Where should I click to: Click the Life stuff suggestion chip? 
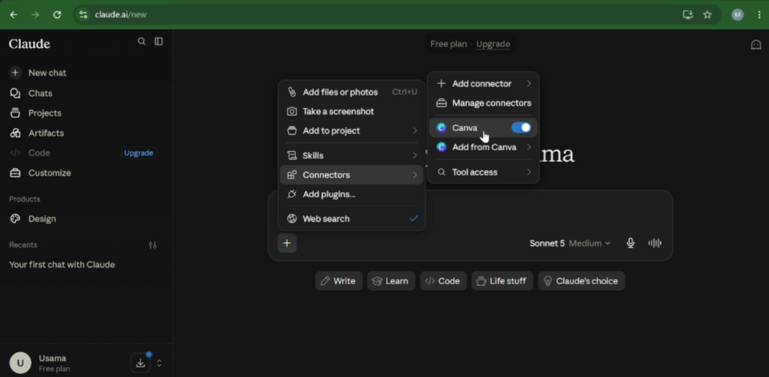point(502,281)
